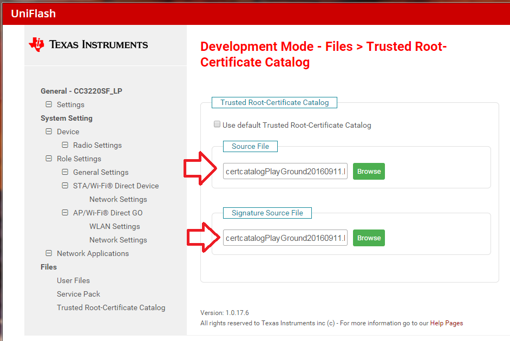Browse for the Signature Source File
The height and width of the screenshot is (341, 510).
point(369,238)
